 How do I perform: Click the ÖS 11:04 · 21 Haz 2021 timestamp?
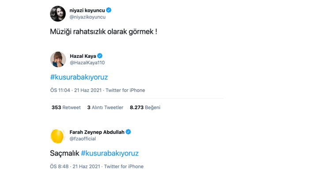pos(76,90)
